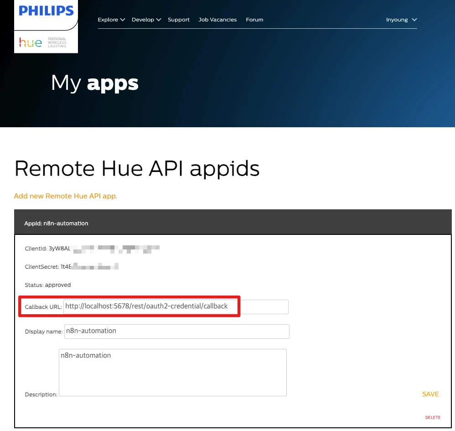
Task: Select the ClientId value text
Action: coord(104,249)
